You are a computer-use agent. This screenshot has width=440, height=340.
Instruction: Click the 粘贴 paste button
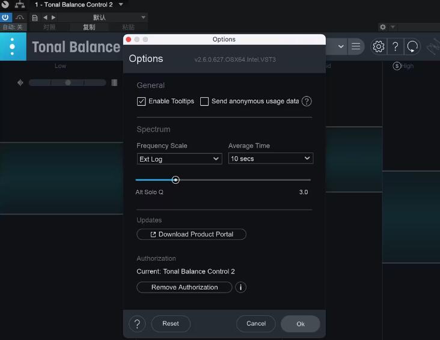pos(128,27)
